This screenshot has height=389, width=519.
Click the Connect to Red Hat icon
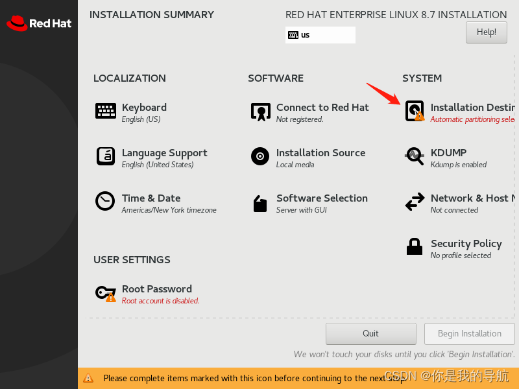tap(261, 112)
